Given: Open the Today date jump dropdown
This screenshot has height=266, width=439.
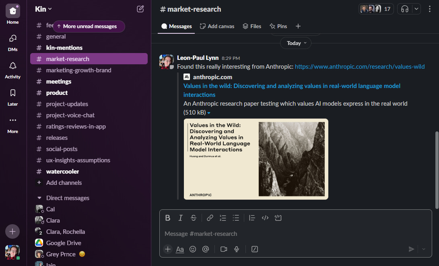Looking at the screenshot, I should (296, 43).
